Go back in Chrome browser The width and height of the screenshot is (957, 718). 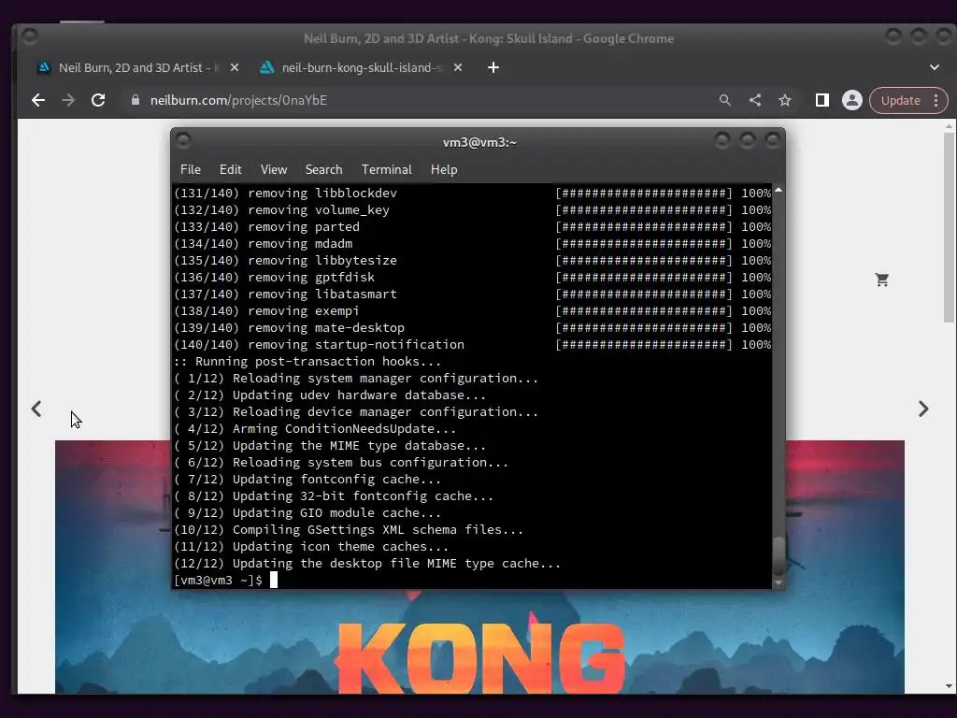[x=37, y=100]
